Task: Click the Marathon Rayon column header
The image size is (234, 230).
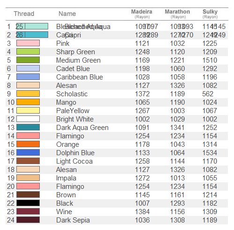Action: (x=177, y=14)
